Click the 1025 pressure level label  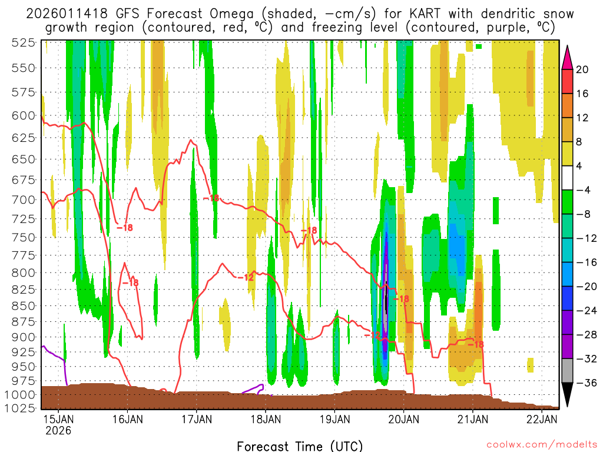[20, 408]
